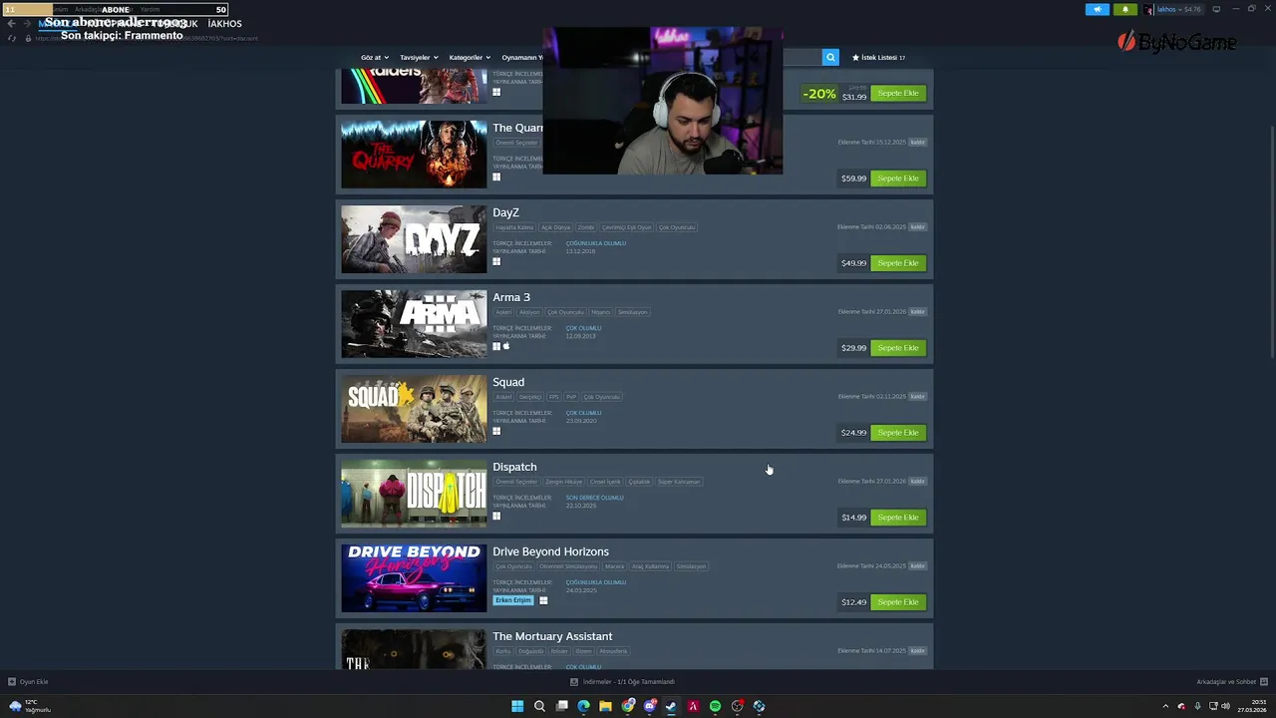Click Dispatch Süper Kahraman tag
1276x718 pixels.
pyautogui.click(x=679, y=482)
